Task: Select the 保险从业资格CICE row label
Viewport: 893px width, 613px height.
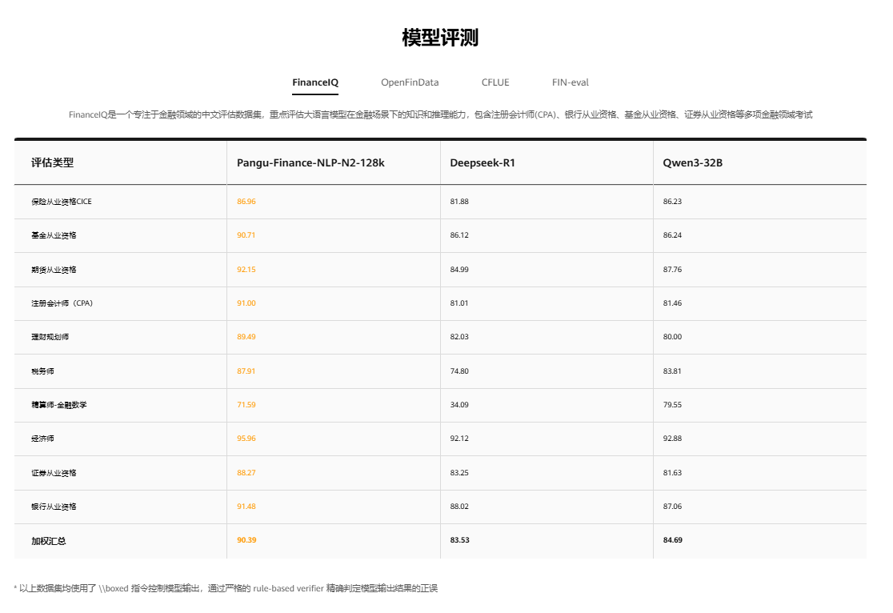Action: pos(62,202)
